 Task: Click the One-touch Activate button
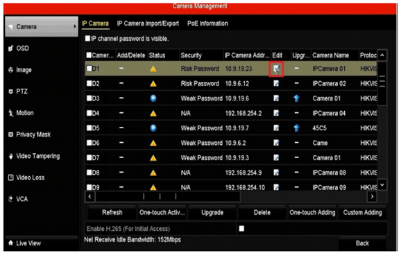(162, 213)
